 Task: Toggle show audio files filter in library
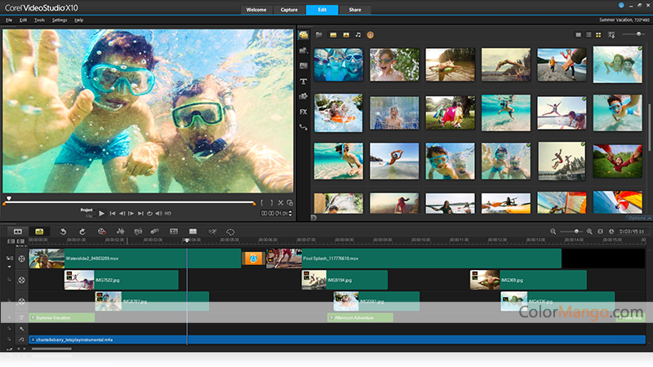(x=358, y=35)
